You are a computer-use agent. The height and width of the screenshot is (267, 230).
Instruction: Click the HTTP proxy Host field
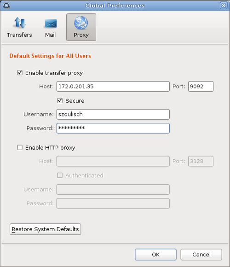click(113, 161)
